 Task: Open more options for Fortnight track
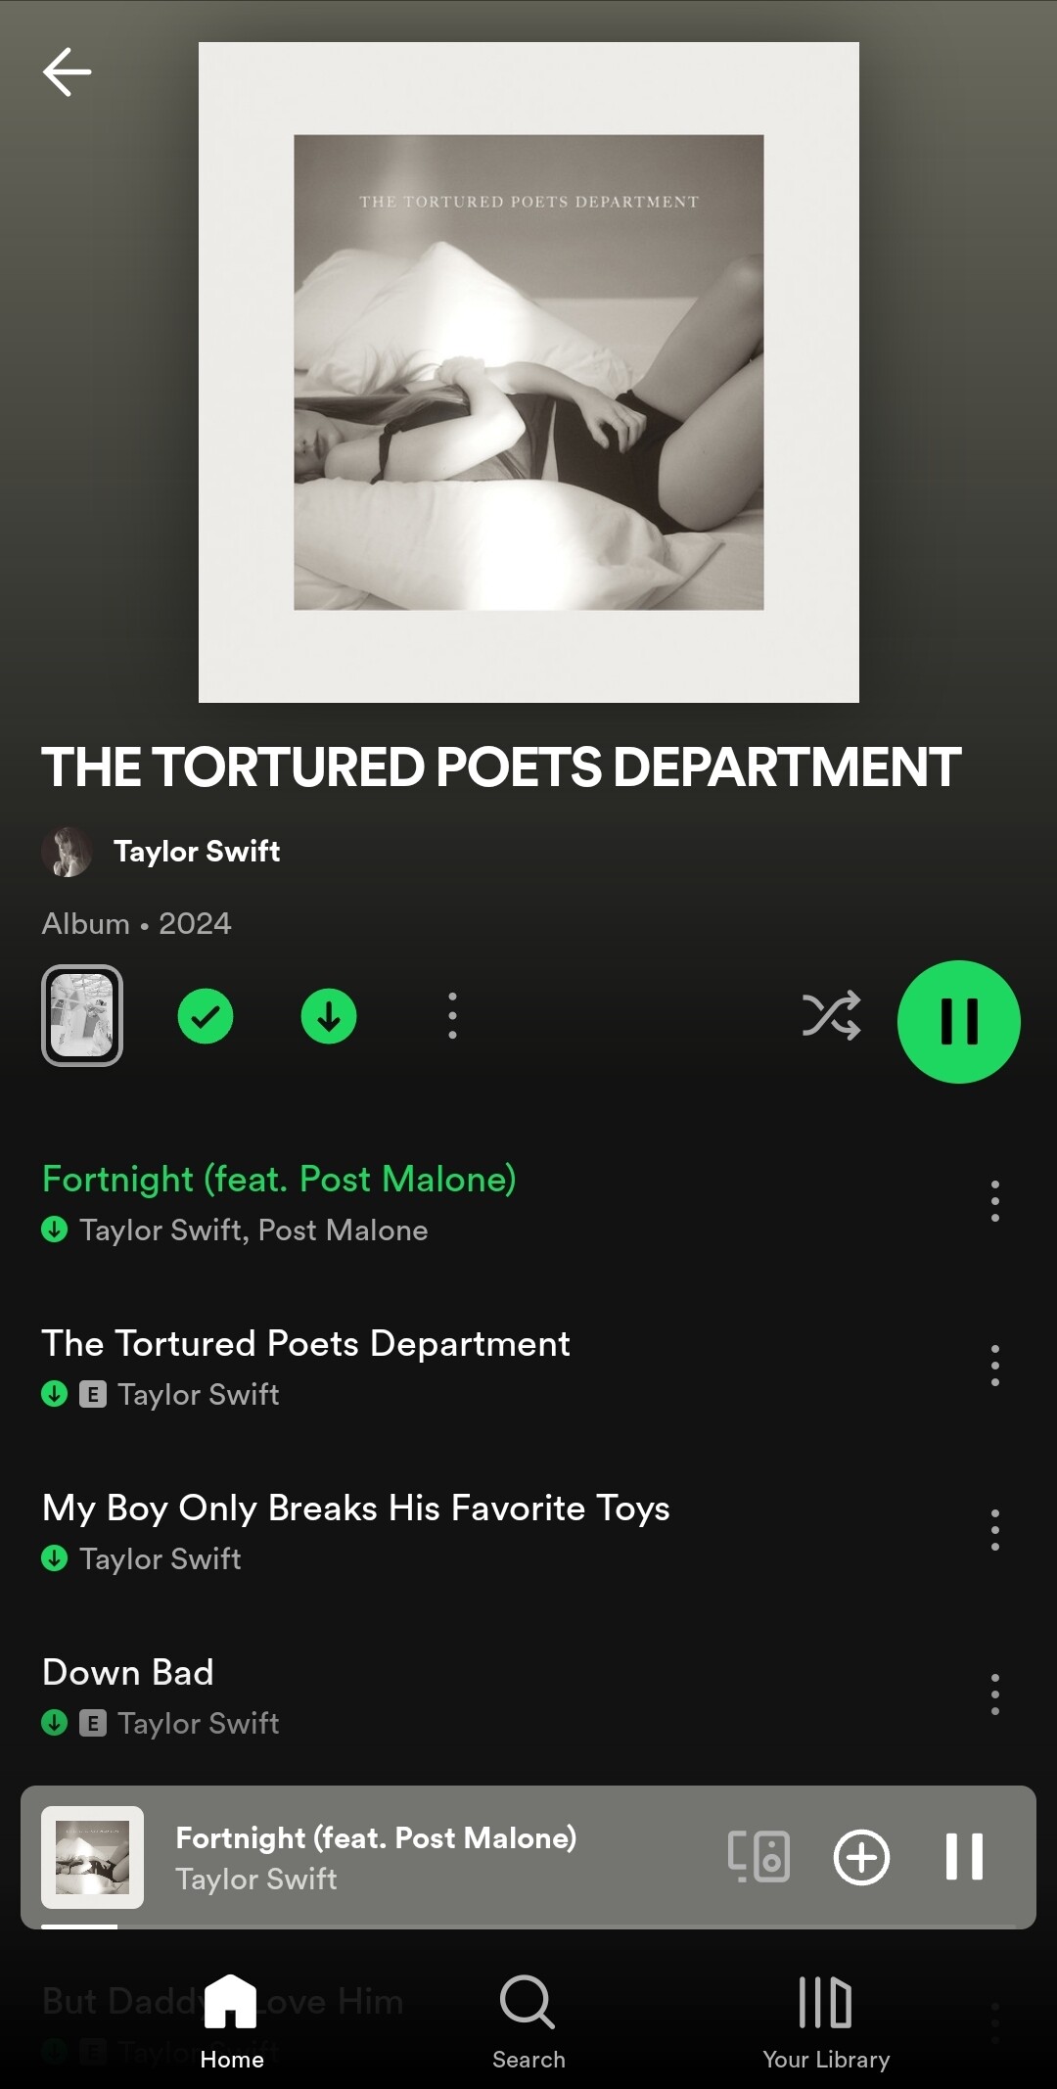pyautogui.click(x=995, y=1201)
